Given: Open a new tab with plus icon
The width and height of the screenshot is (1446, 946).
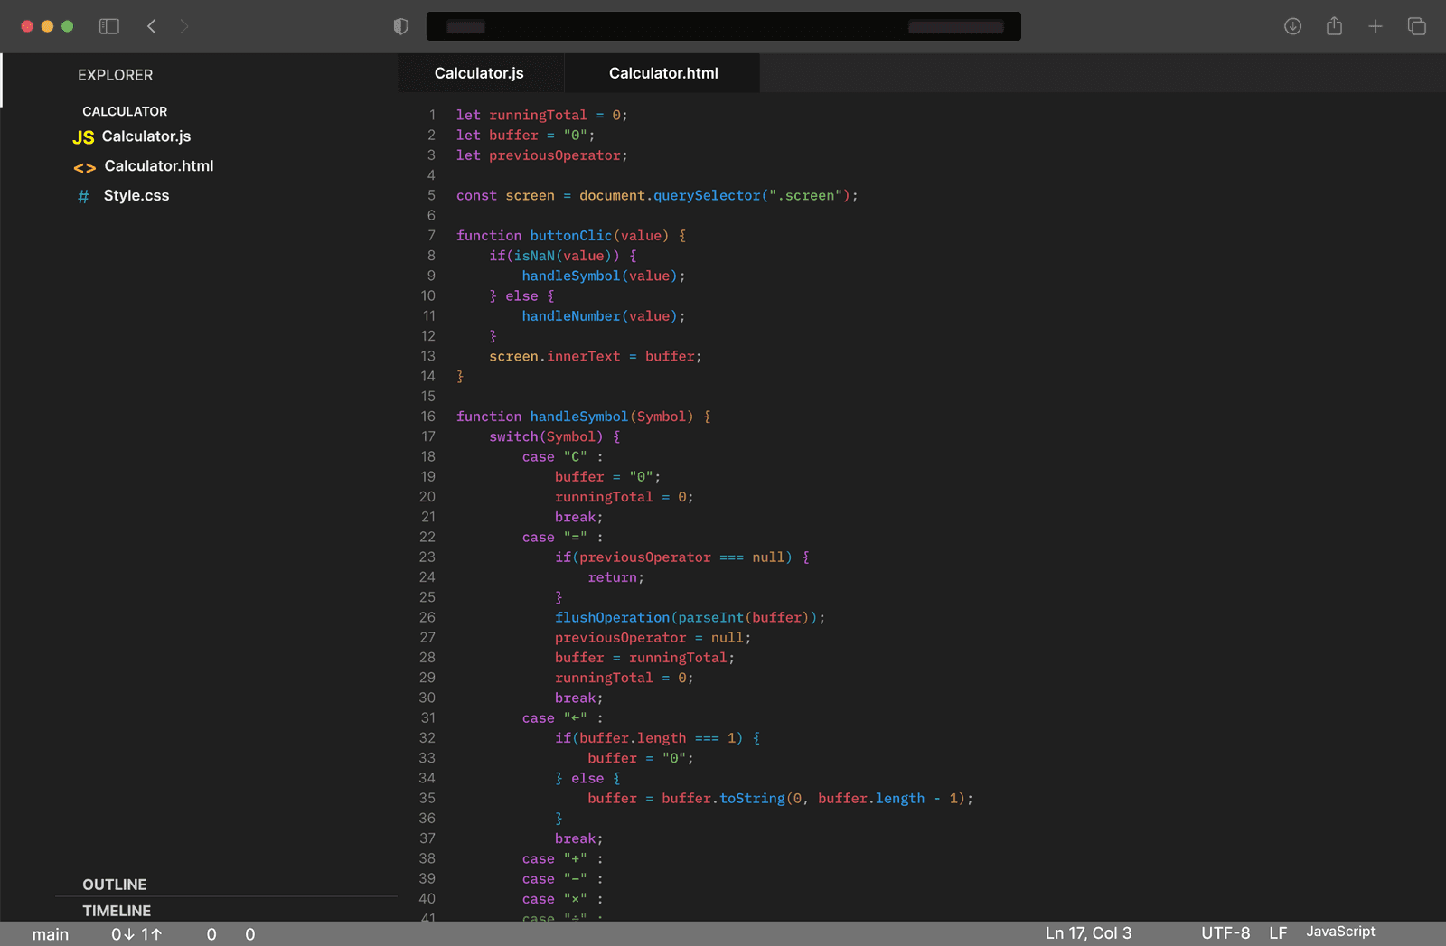Looking at the screenshot, I should pyautogui.click(x=1376, y=26).
